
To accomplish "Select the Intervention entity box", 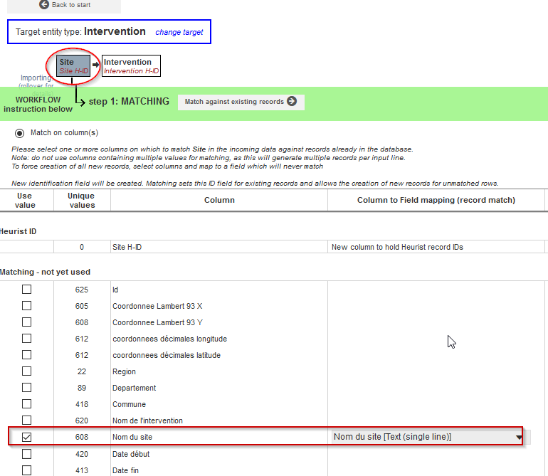I will [x=131, y=66].
